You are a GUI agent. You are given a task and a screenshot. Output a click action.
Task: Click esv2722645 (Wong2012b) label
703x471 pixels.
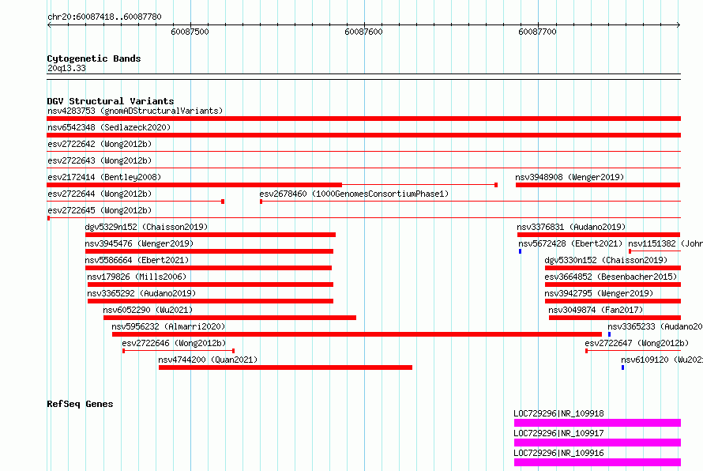(x=100, y=210)
